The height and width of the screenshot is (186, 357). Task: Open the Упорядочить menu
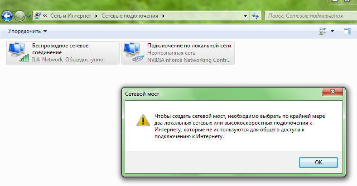pyautogui.click(x=27, y=31)
